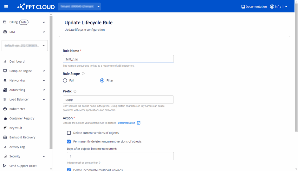The width and height of the screenshot is (298, 171).
Task: Select the Full rule scope radio
Action: pos(65,80)
